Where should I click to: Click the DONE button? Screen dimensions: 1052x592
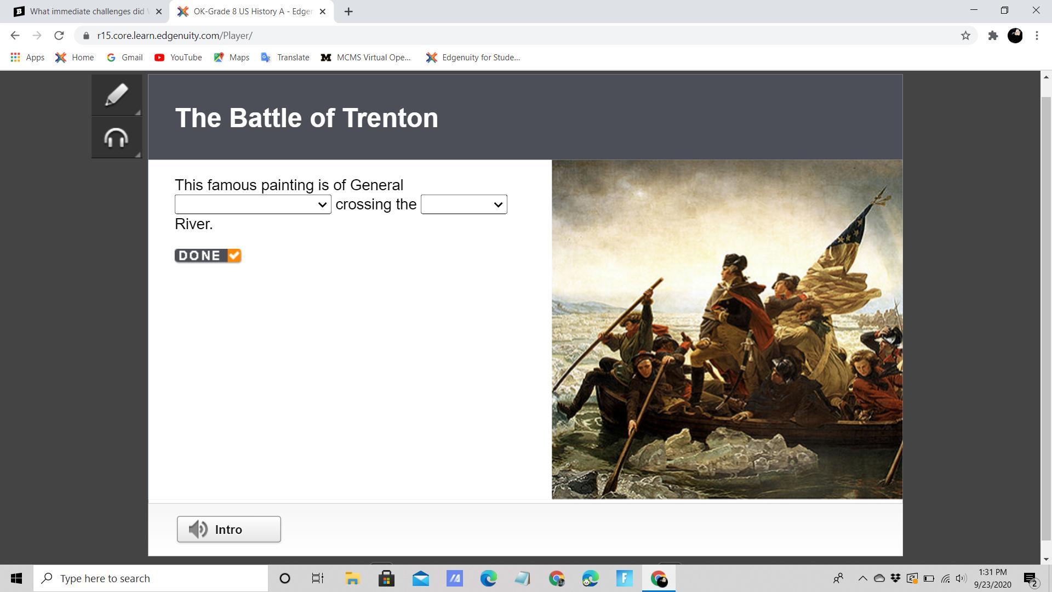(x=208, y=256)
